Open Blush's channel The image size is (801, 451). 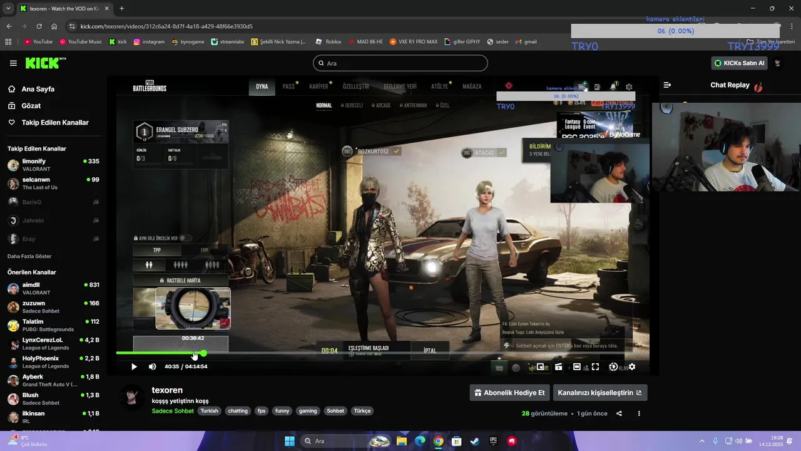pyautogui.click(x=53, y=399)
